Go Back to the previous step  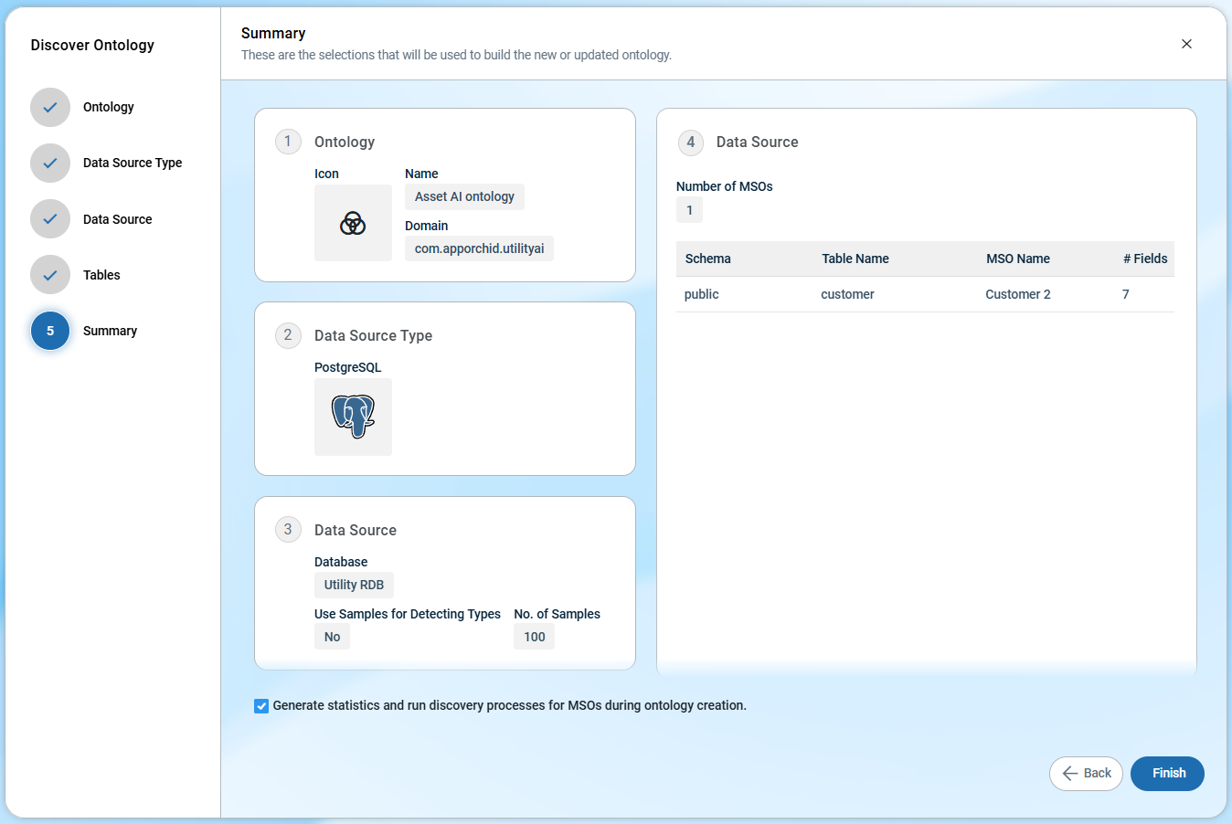1086,774
